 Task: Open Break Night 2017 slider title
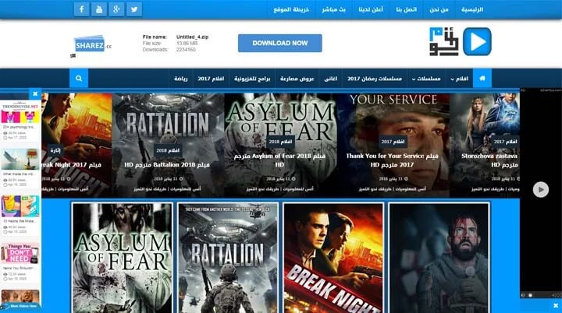point(72,165)
